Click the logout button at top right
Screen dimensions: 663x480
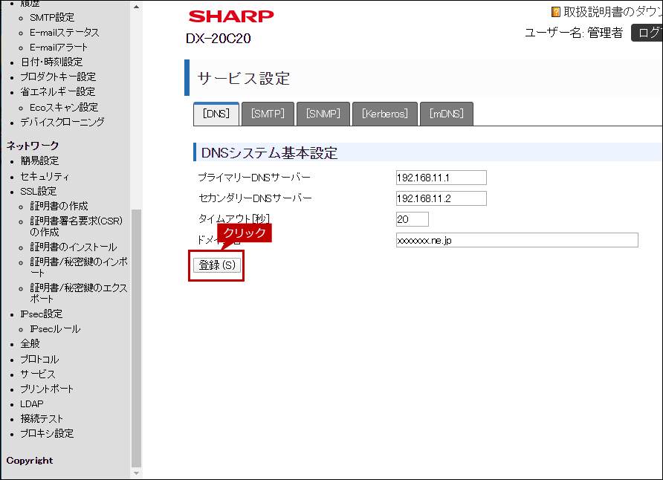pyautogui.click(x=647, y=33)
